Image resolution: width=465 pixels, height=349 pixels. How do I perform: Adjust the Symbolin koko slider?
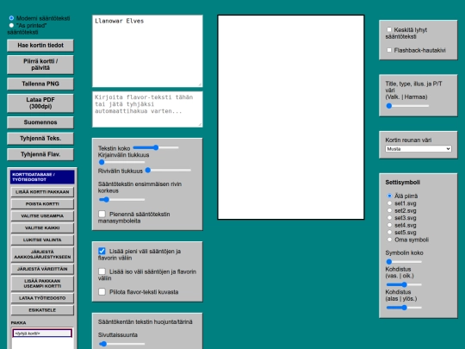point(404,262)
